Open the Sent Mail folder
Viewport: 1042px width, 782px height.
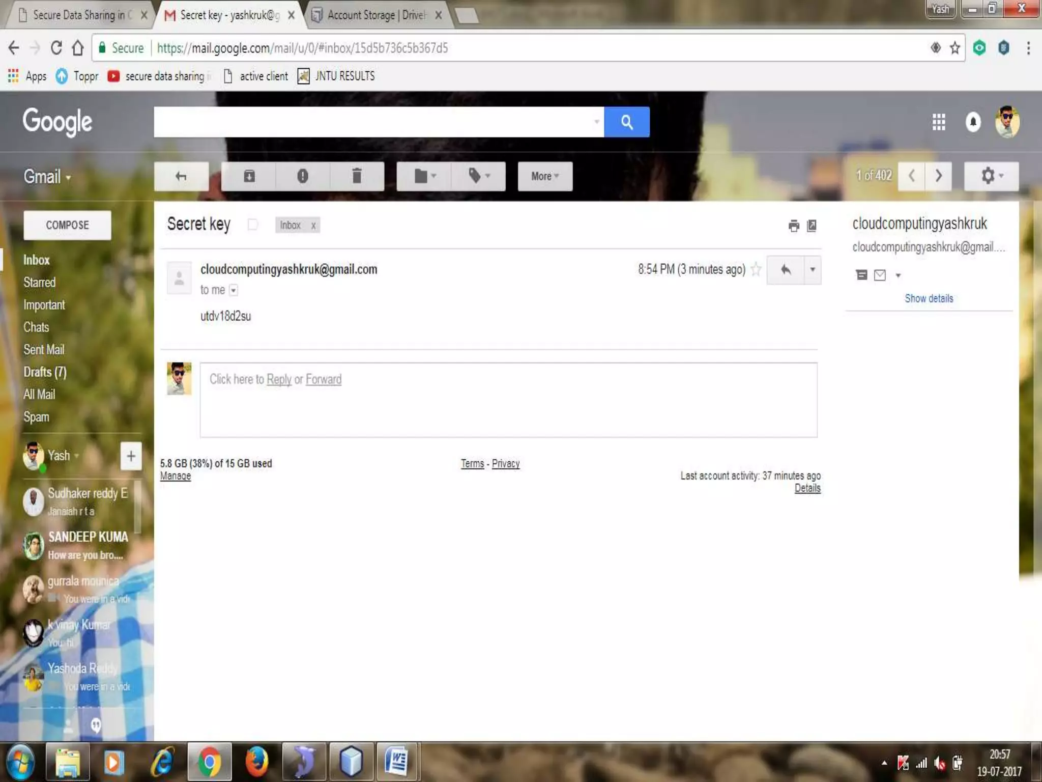44,350
